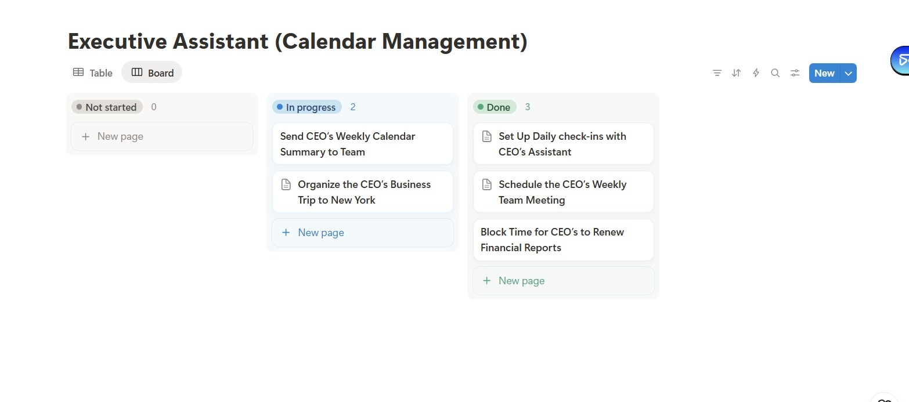Add New page under In progress

coord(363,233)
